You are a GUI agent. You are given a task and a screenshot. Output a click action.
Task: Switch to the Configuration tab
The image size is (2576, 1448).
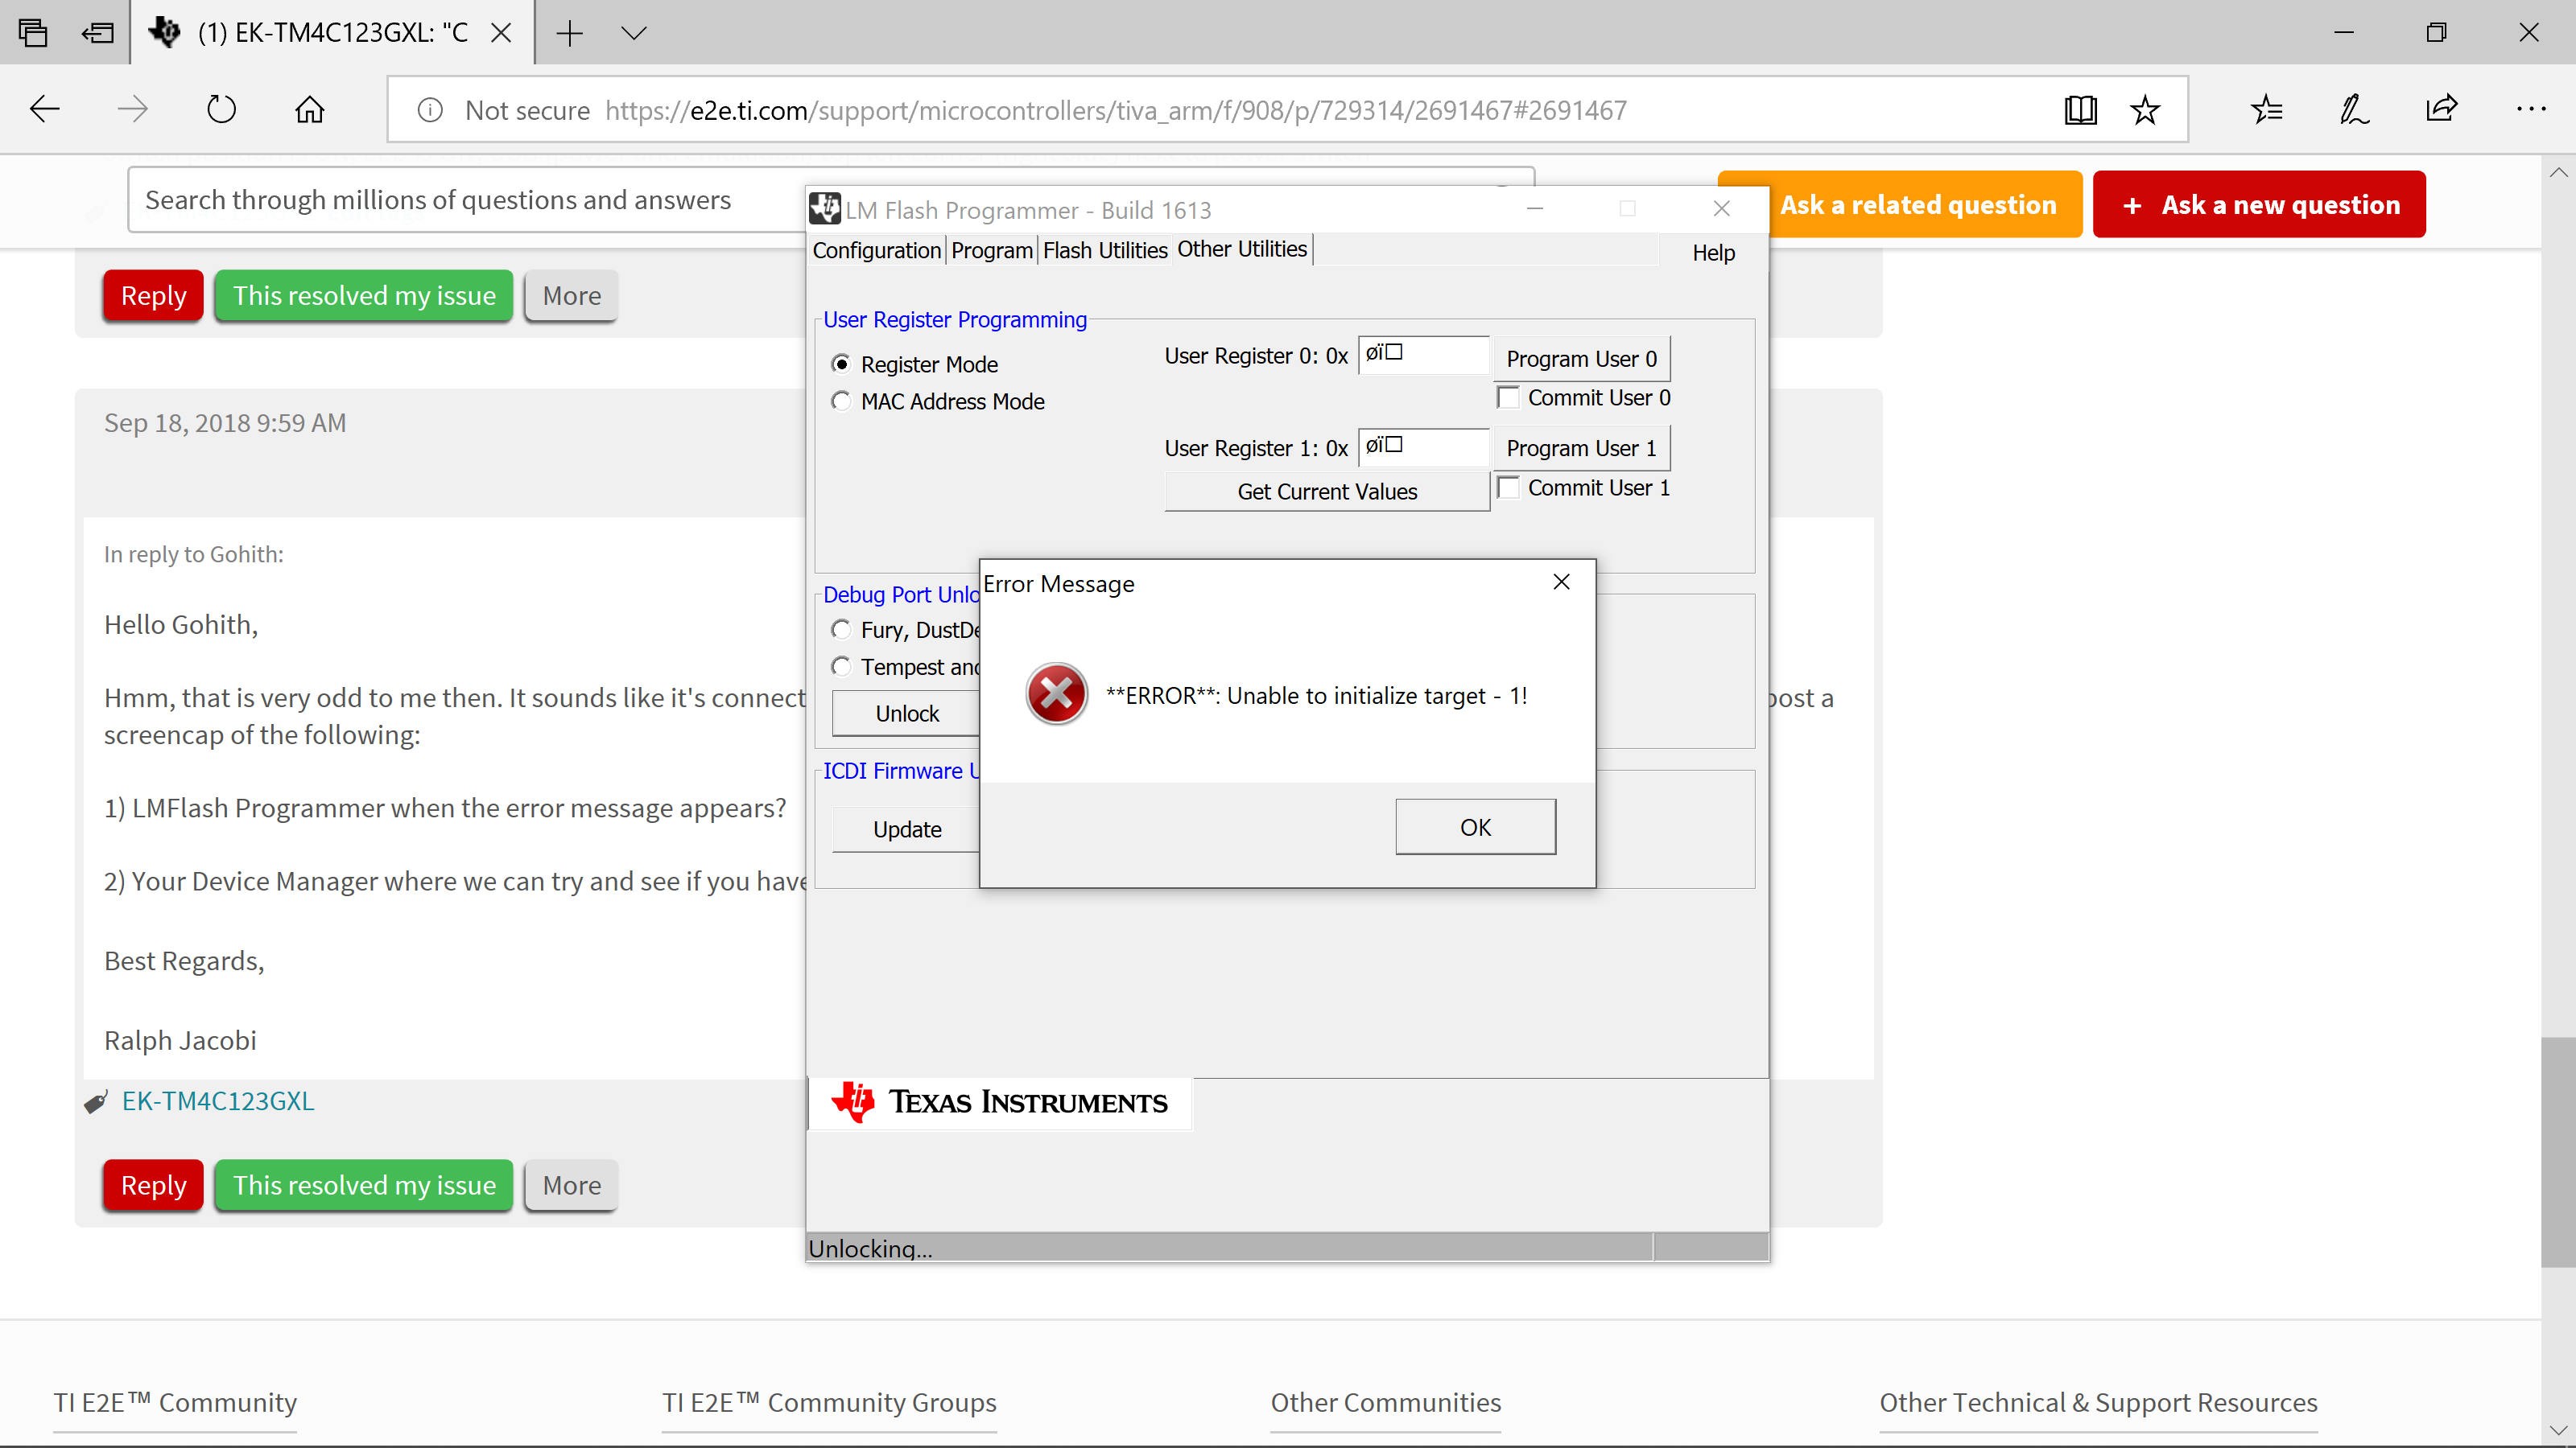coord(877,250)
